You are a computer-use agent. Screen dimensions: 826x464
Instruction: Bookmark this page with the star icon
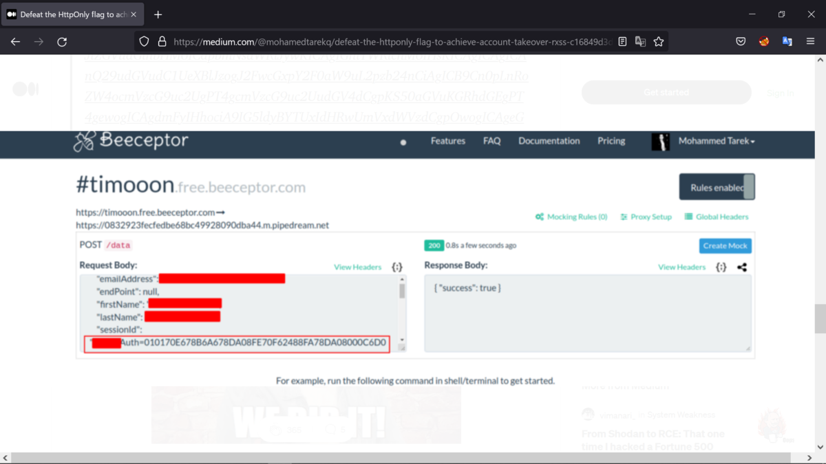click(x=659, y=42)
